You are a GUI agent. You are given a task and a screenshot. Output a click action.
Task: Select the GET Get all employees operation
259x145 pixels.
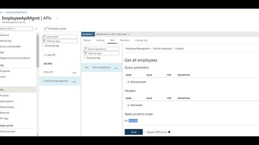coord(102,67)
